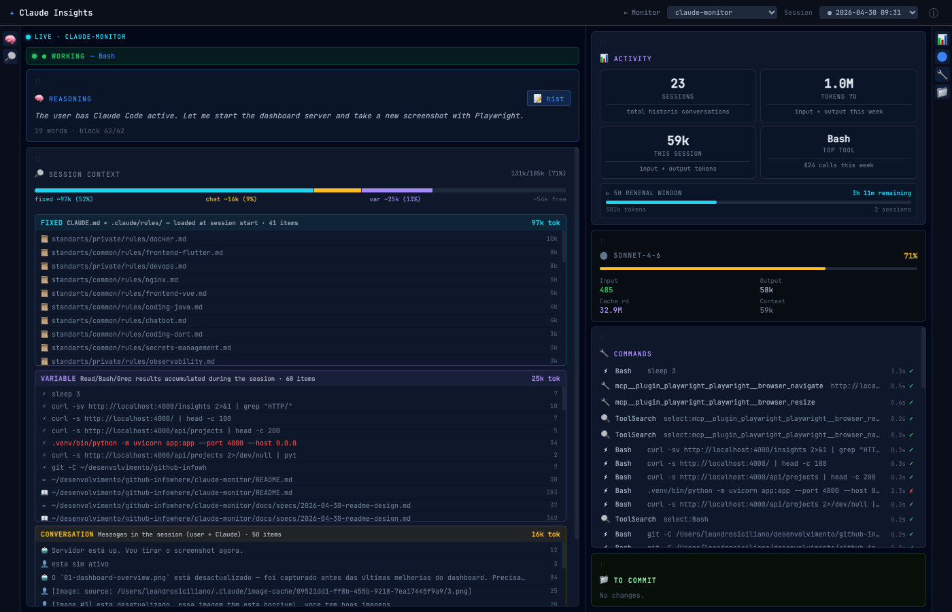Open the info icon near session picker

click(x=933, y=12)
